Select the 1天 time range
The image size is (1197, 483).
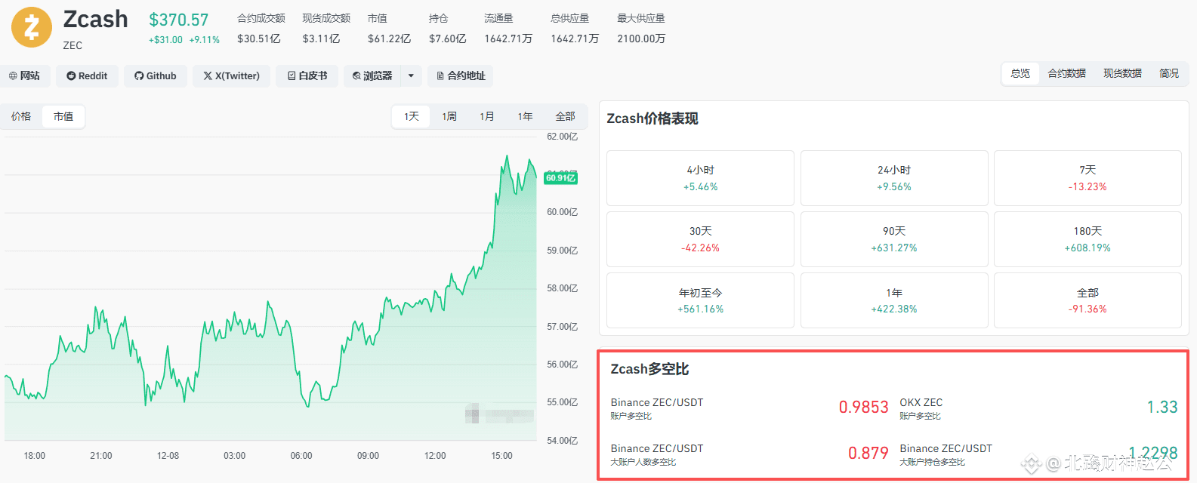(411, 116)
